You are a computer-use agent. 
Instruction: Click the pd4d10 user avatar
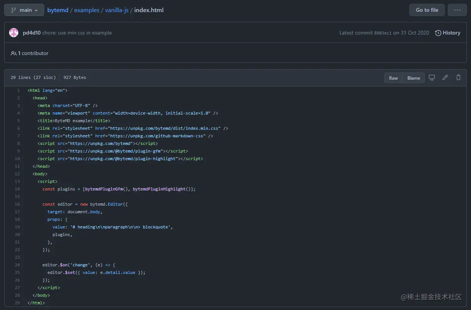pos(14,33)
